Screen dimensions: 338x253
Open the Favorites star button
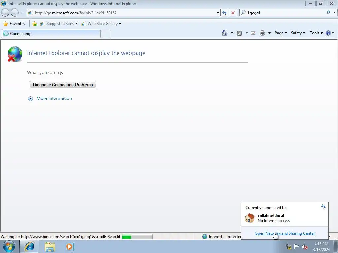(14, 24)
